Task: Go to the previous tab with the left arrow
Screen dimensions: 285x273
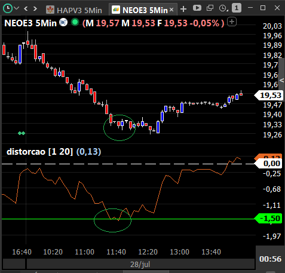Action: tap(26, 8)
